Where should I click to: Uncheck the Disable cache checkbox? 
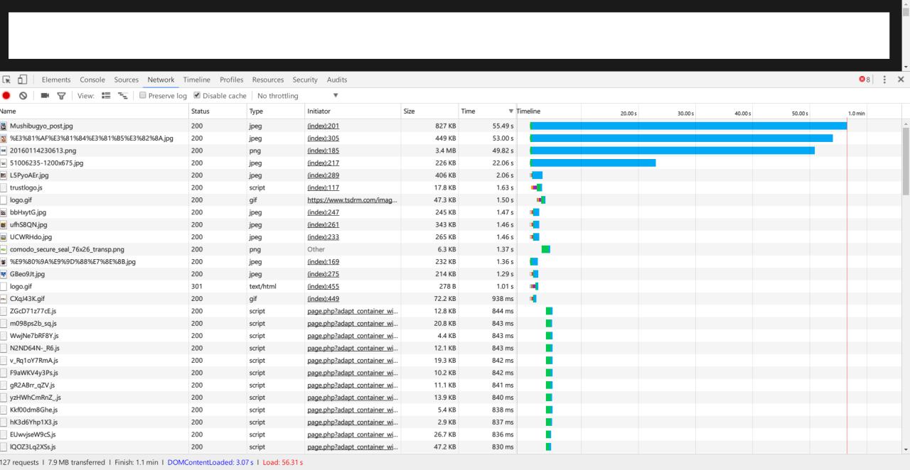tap(197, 96)
